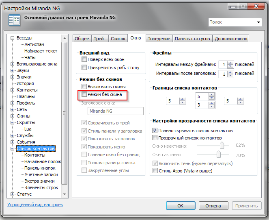This screenshot has height=220, width=269.
Task: Expand the 'Службы' tree node
Action: point(12,135)
